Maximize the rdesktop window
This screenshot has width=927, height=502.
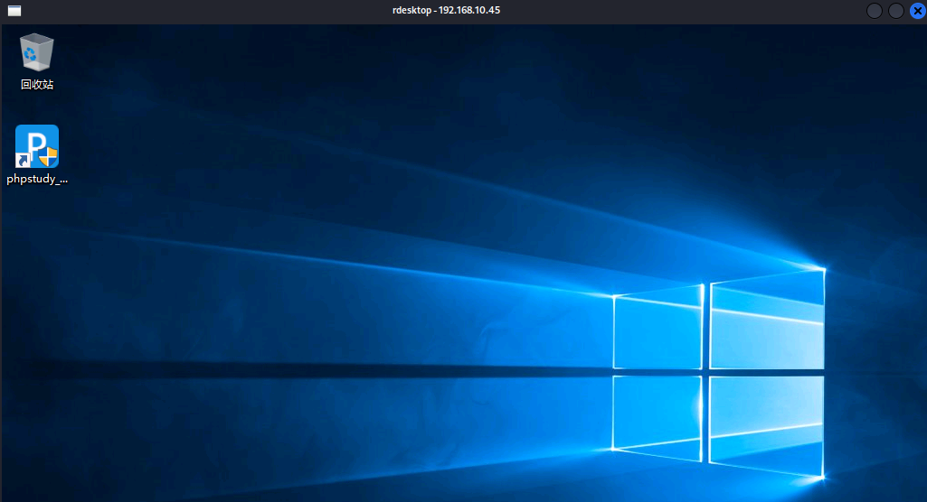[x=896, y=11]
